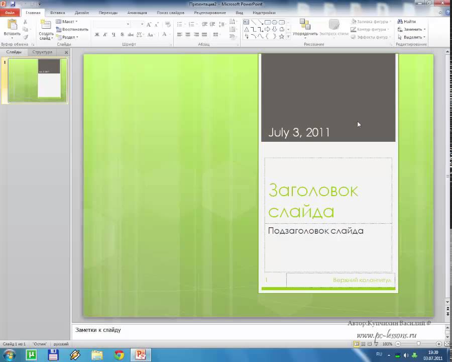The image size is (452, 362).
Task: Click the Cut scissors icon
Action: pyautogui.click(x=26, y=22)
